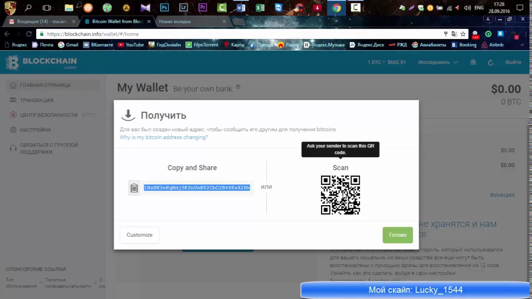532x299 pixels.
Task: Open the Яндекс bookmark
Action: [16, 45]
